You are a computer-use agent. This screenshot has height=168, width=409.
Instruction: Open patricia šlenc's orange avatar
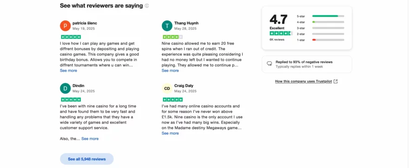(65, 26)
